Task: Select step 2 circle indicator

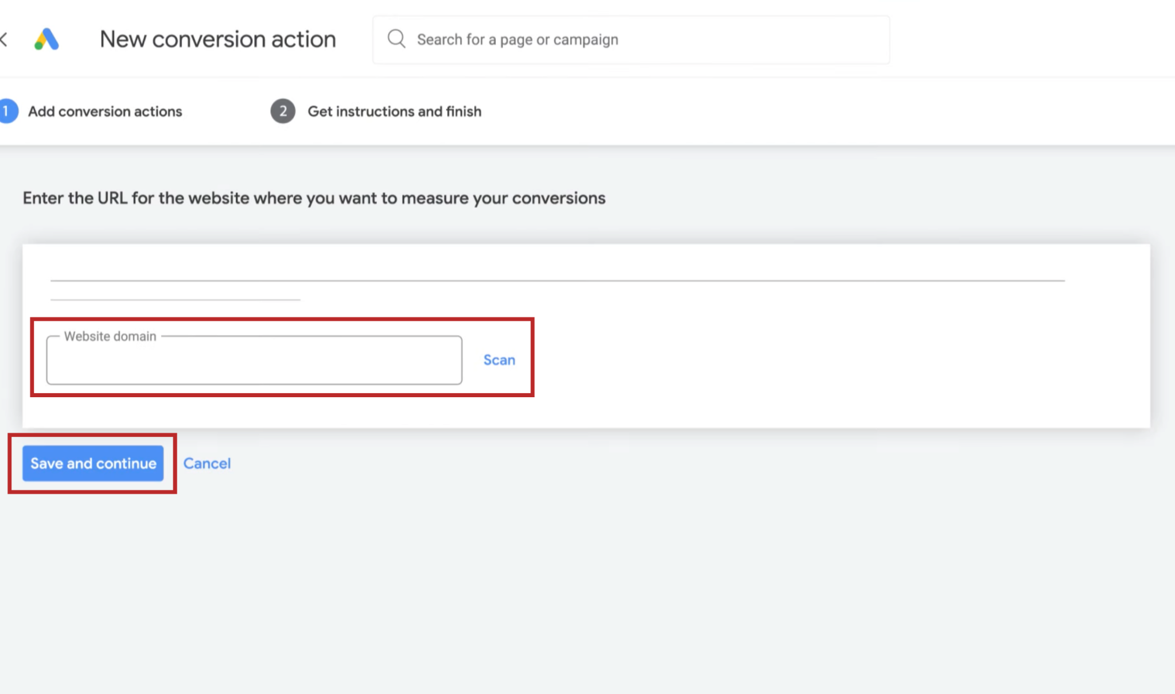Action: click(282, 111)
